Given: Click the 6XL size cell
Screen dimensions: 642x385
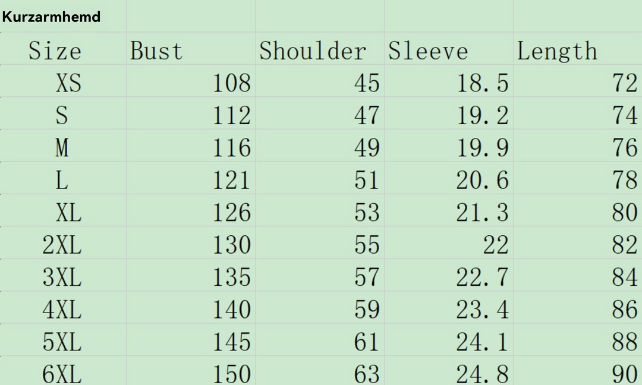Looking at the screenshot, I should (63, 371).
